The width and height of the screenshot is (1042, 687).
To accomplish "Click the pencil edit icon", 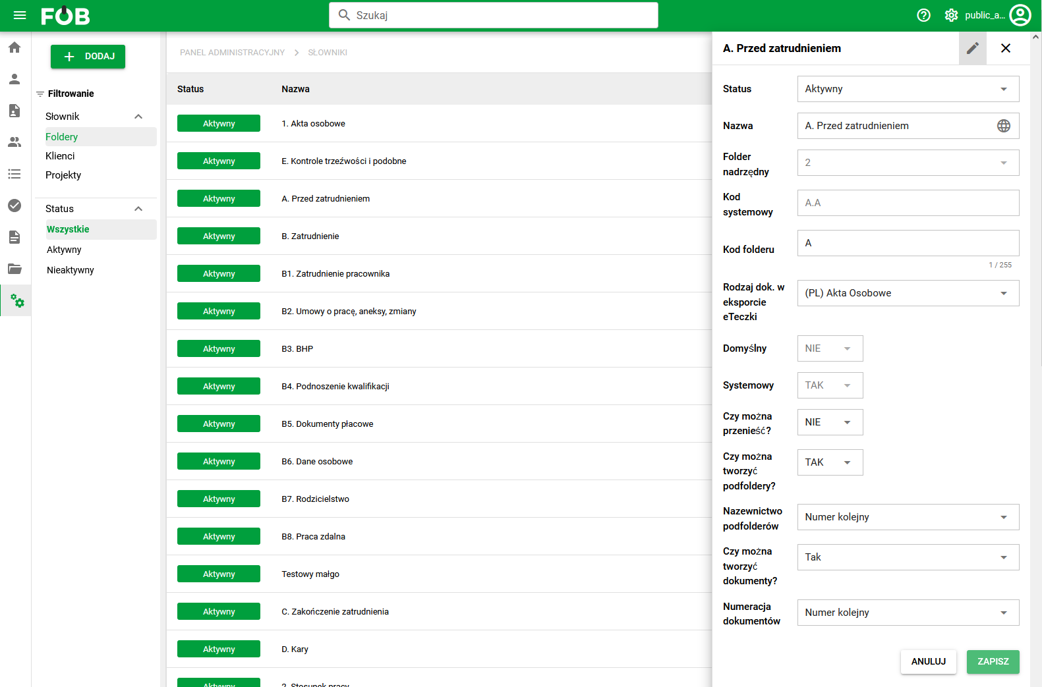I will pos(973,48).
